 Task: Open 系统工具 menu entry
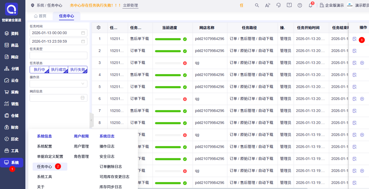coord(45,177)
